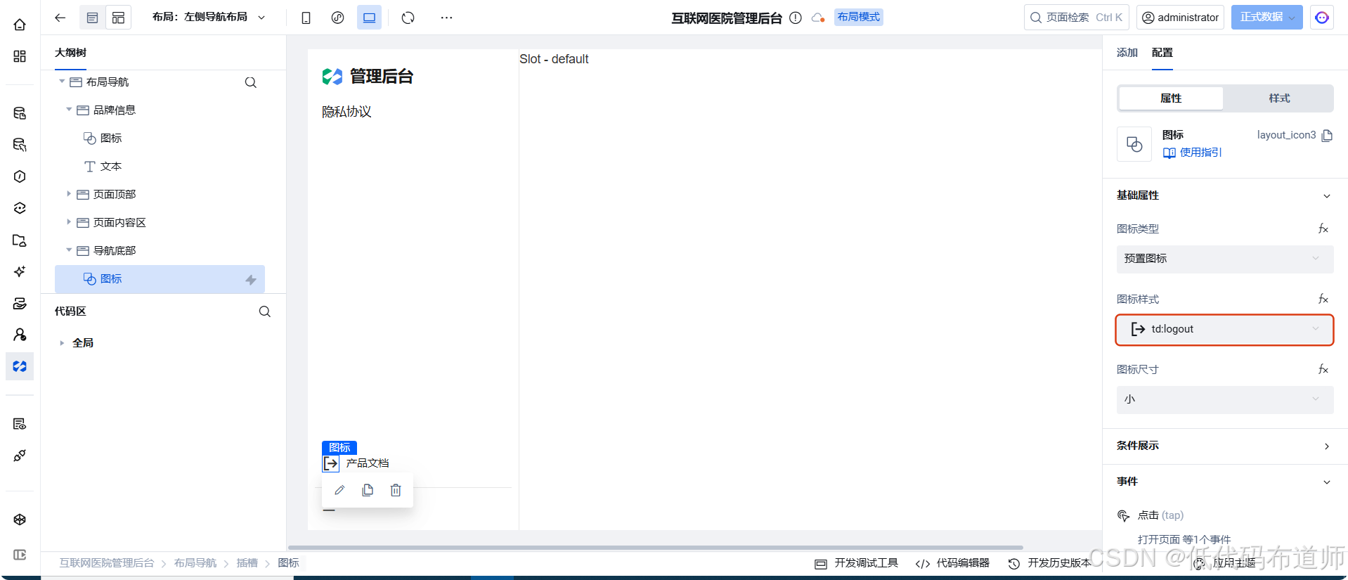Delete the selected icon component
Viewport: 1348px width, 580px height.
(x=396, y=490)
